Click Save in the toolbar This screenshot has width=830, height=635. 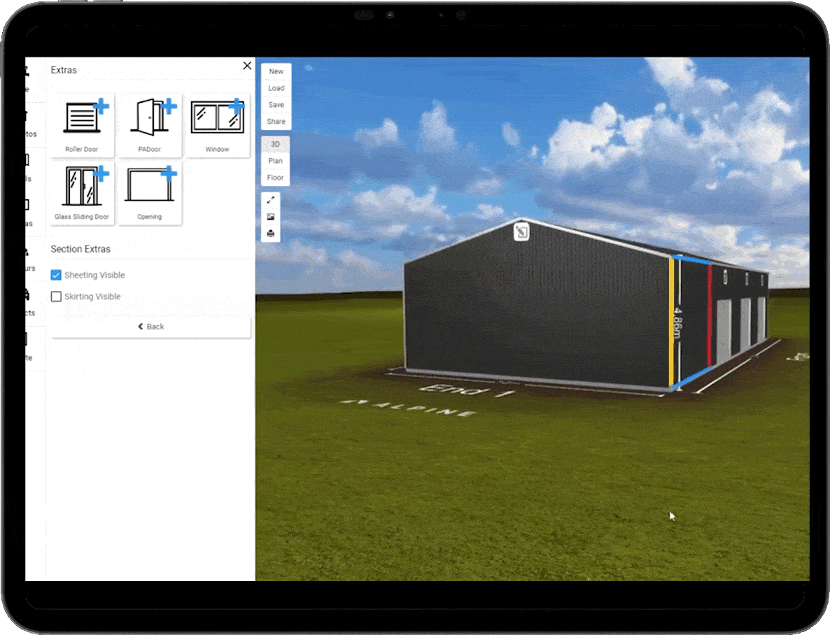pyautogui.click(x=276, y=105)
